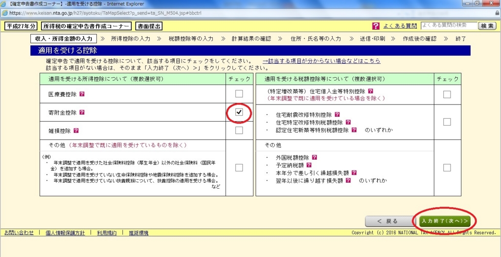The image size is (501, 257).
Task: Select the 税額控除等の入力 step
Action: point(191,39)
